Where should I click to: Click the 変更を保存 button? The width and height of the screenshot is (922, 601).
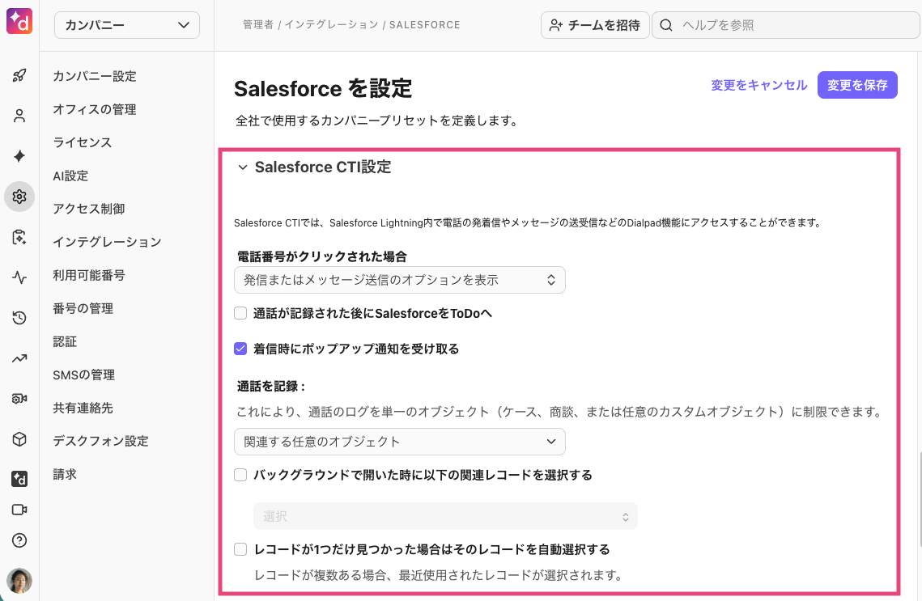pos(857,84)
